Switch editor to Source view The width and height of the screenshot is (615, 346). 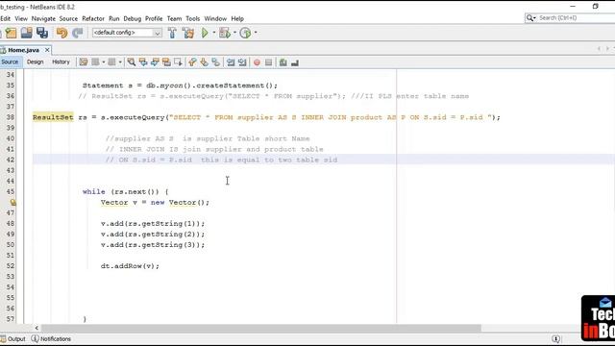point(10,62)
